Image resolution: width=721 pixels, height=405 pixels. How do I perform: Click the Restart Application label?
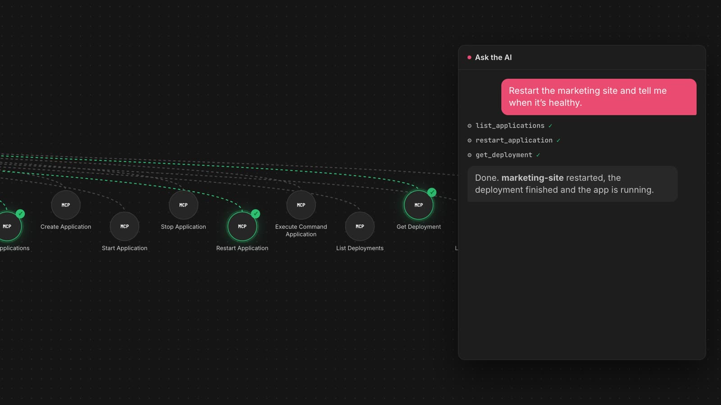[x=242, y=248]
